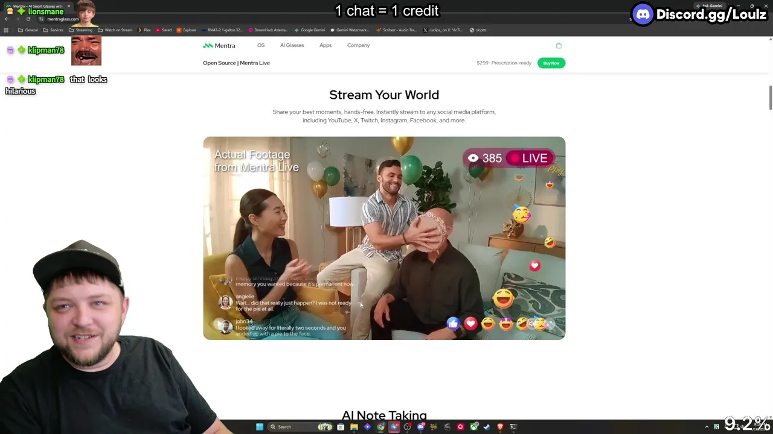Screen dimensions: 773x434
Task: Open Windows Start menu
Action: [x=260, y=427]
